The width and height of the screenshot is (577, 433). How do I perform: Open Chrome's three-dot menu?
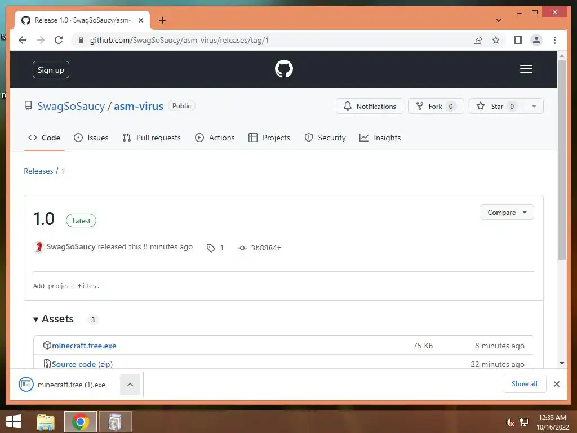click(554, 40)
